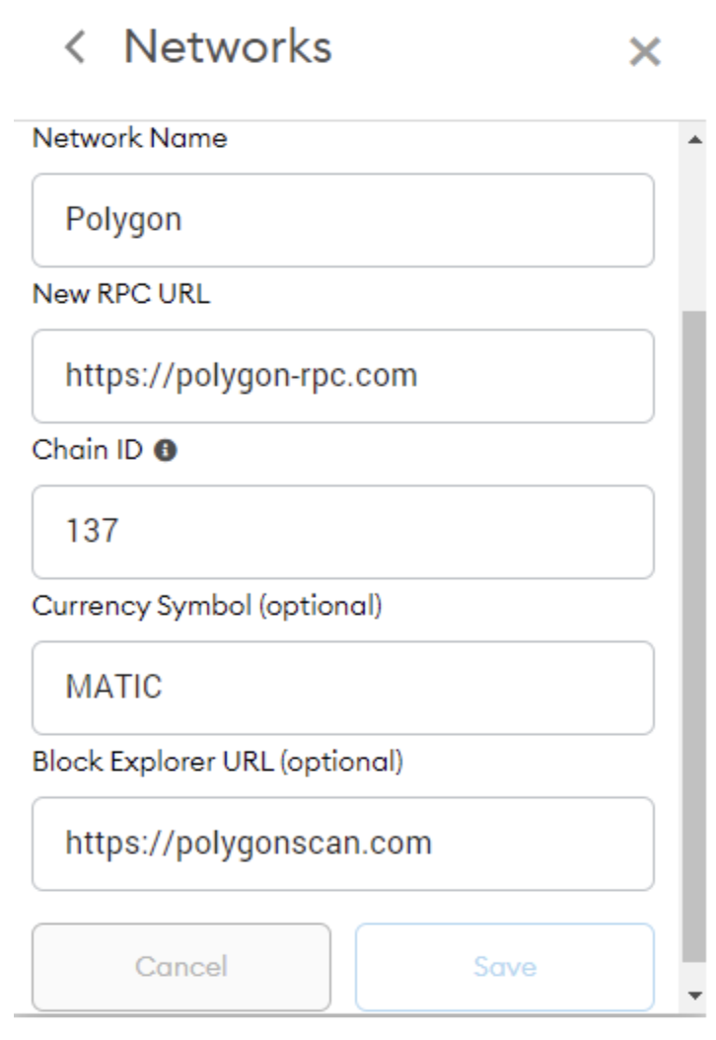Click the Networks header title
Viewport: 716px width, 1040px height.
(x=228, y=47)
